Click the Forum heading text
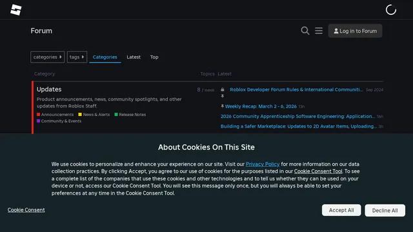The image size is (413, 232). 41,31
